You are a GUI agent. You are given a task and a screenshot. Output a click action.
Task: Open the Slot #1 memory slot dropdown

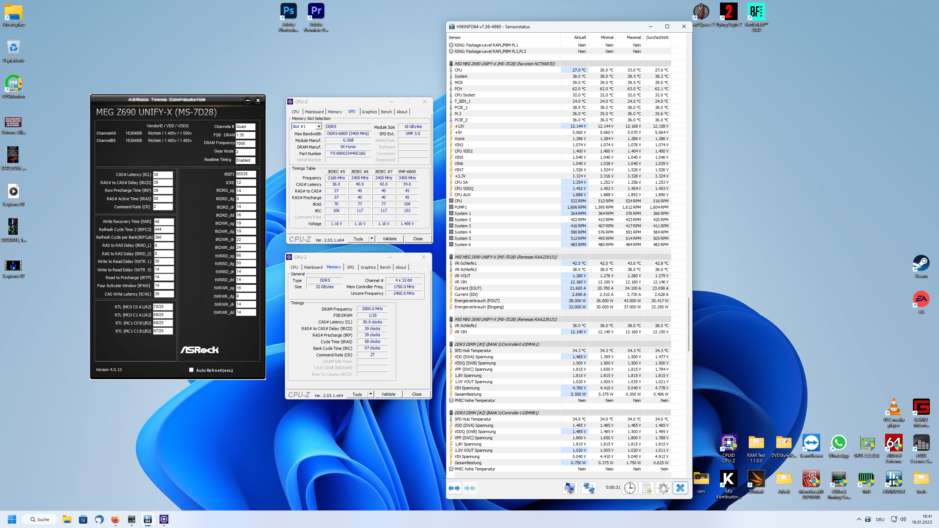tap(318, 126)
